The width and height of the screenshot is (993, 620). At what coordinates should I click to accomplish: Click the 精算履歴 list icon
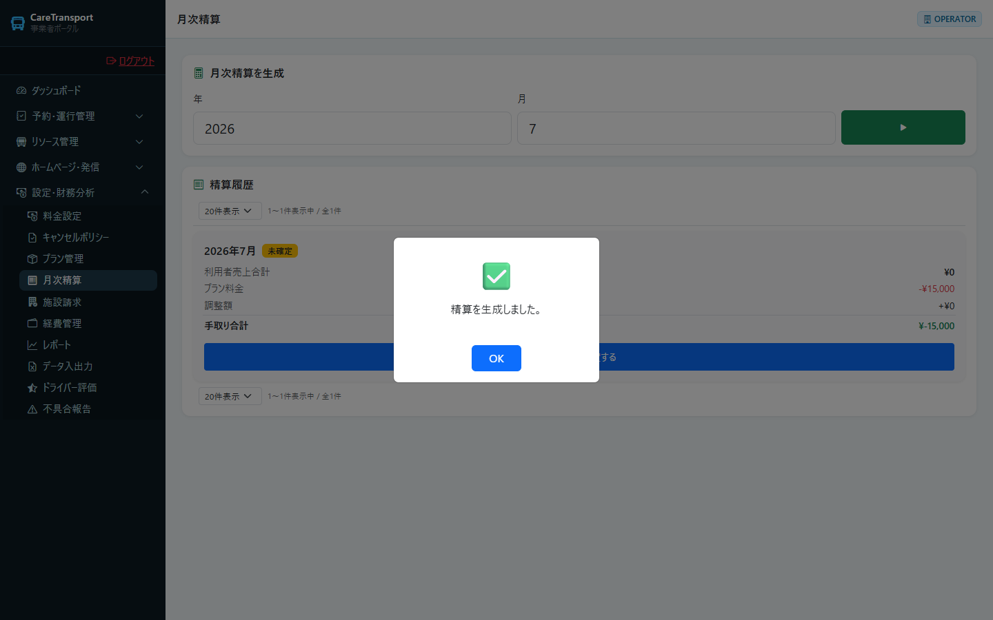pyautogui.click(x=199, y=185)
